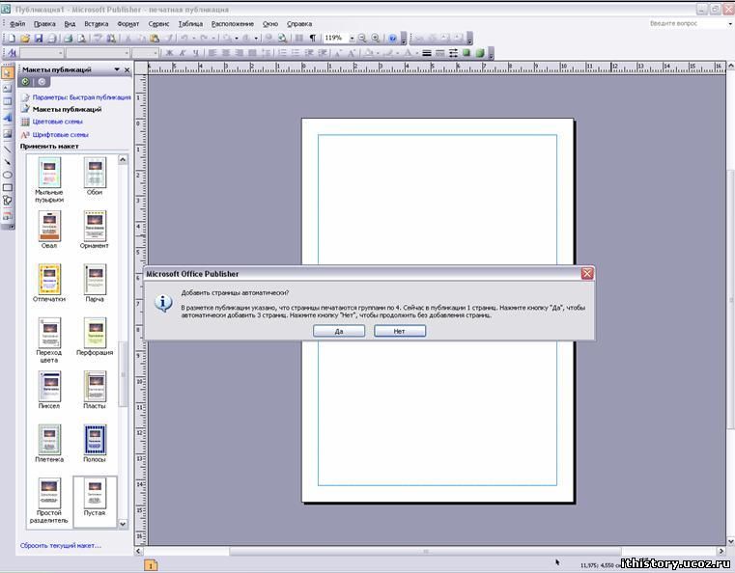735x573 pixels.
Task: Open the Формат menu
Action: click(x=127, y=23)
